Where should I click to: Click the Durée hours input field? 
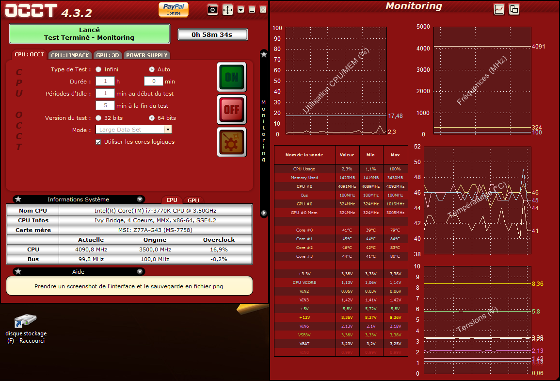(x=105, y=82)
